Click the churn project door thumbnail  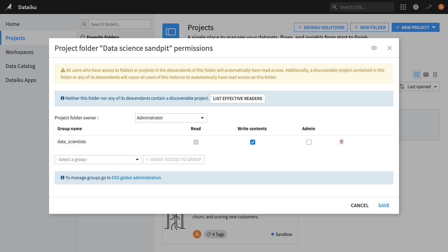[x=175, y=222]
